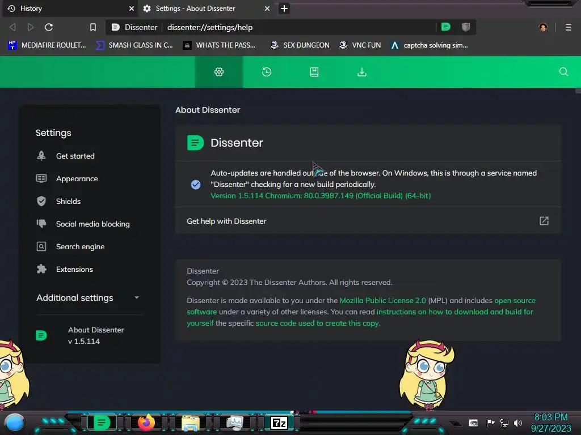The width and height of the screenshot is (581, 435).
Task: Click the version text 1.5.114 Chromium line
Action: tap(321, 195)
